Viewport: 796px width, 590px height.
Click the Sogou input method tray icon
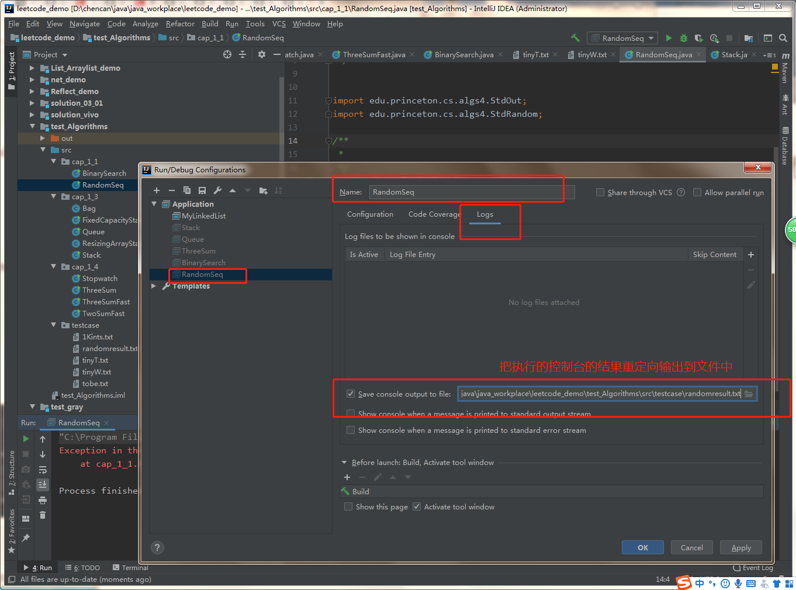[684, 582]
